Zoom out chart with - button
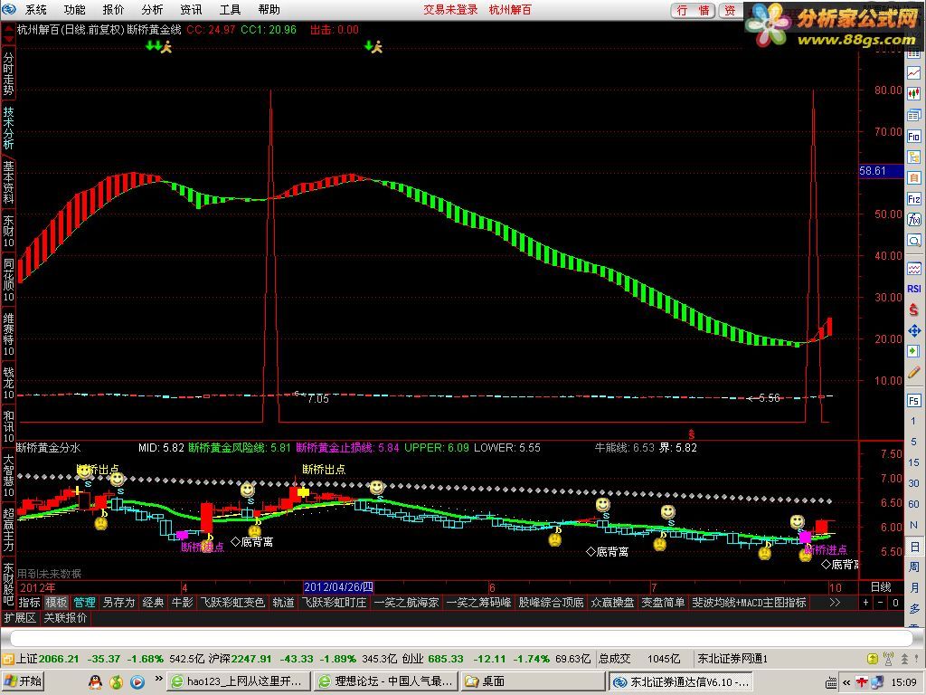The height and width of the screenshot is (695, 926). 881,603
